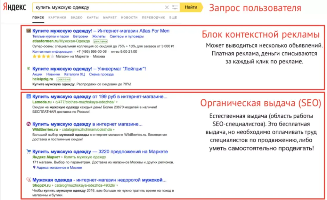
Task: Open Адреса магазинов в Москве link
Action: [59, 167]
